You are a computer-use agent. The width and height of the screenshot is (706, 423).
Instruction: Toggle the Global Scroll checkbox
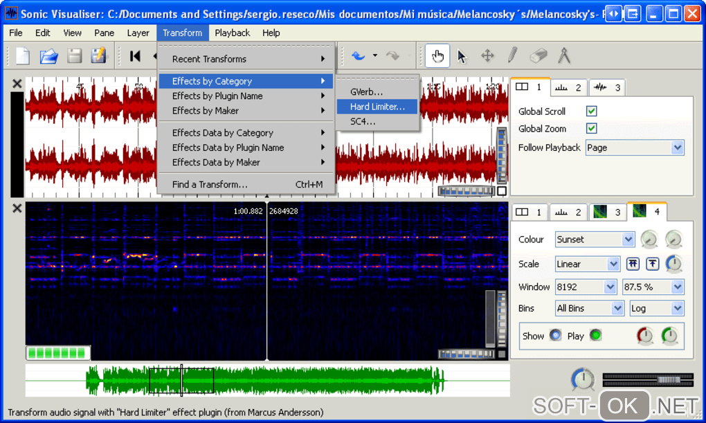[x=591, y=111]
